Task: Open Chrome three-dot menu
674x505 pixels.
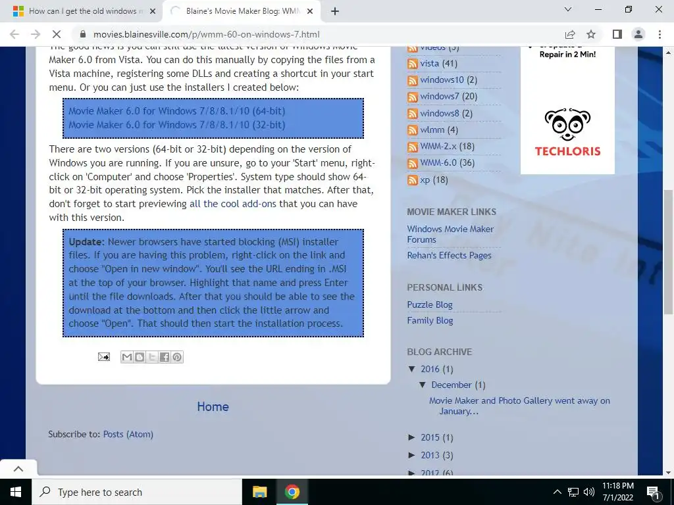Action: [x=660, y=34]
